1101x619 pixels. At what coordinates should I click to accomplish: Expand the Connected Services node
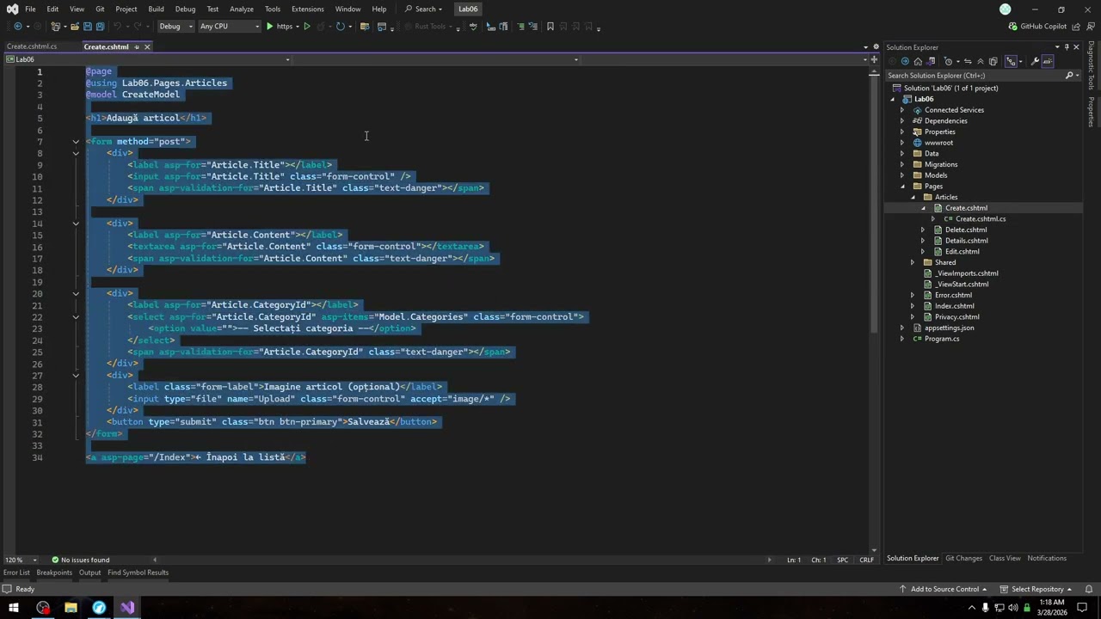click(x=902, y=110)
